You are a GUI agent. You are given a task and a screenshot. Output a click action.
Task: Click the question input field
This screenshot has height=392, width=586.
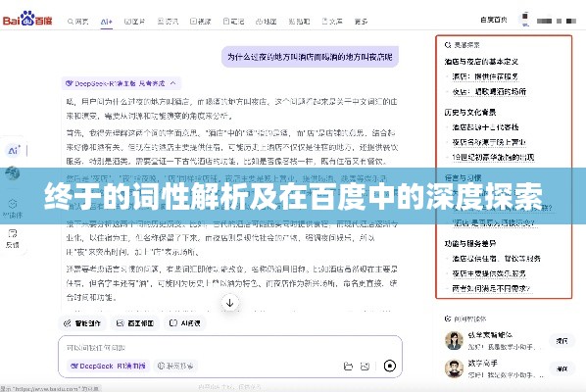tap(230, 348)
